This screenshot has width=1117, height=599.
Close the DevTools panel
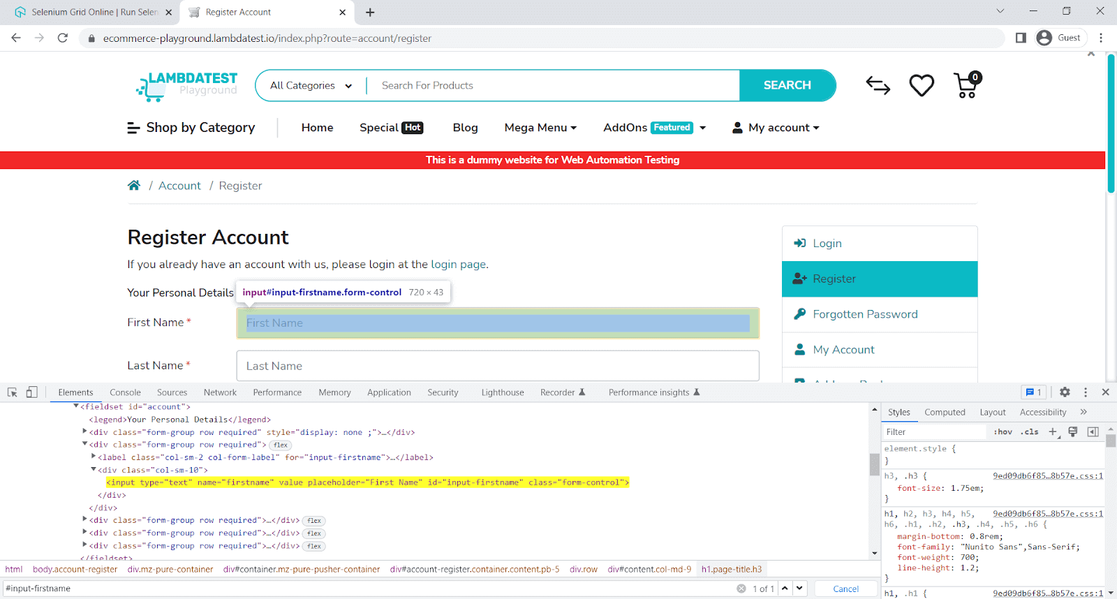pyautogui.click(x=1105, y=392)
